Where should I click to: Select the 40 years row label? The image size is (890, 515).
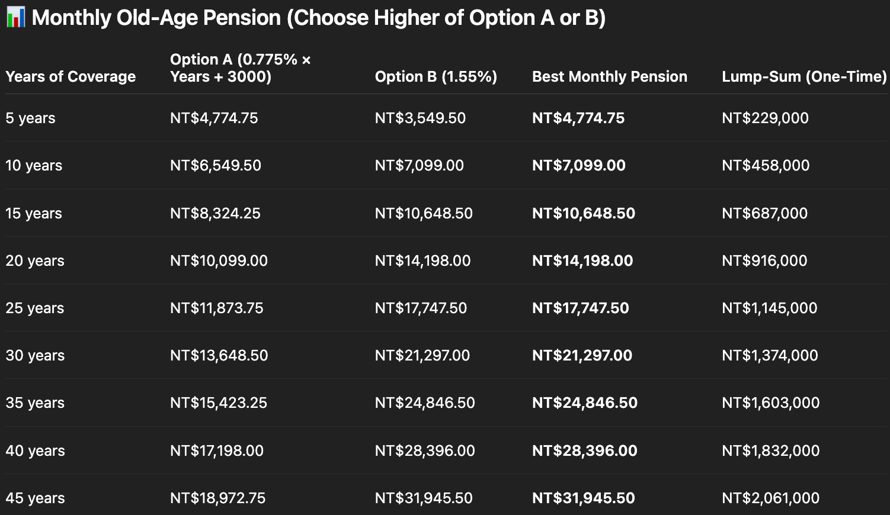point(35,450)
